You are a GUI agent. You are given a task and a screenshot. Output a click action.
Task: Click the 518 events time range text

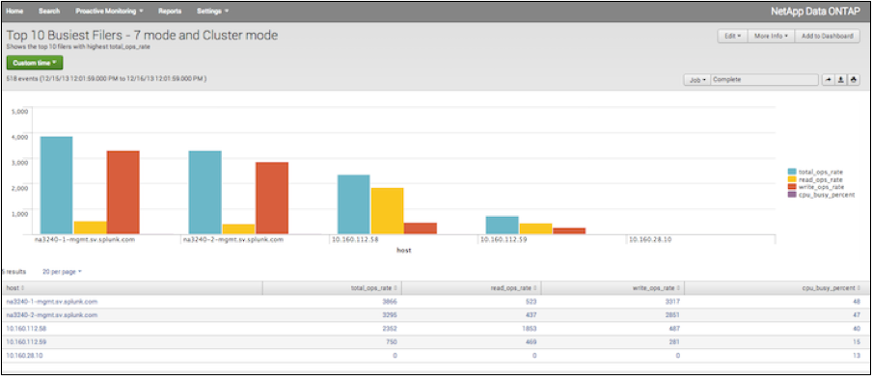106,79
